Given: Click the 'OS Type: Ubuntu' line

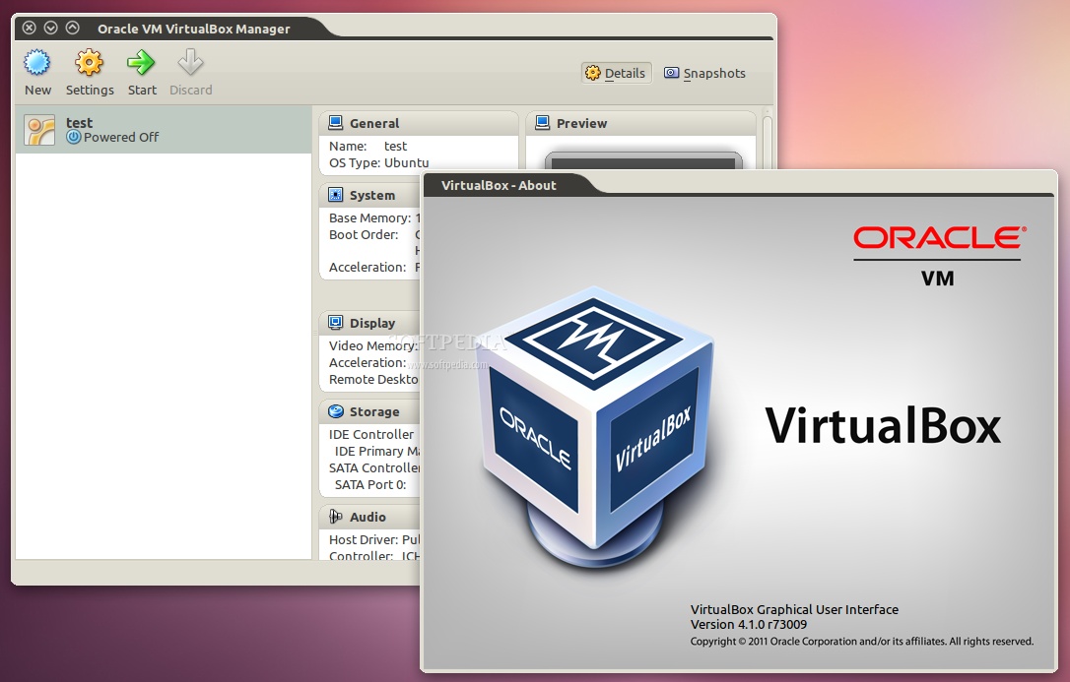Looking at the screenshot, I should point(378,162).
